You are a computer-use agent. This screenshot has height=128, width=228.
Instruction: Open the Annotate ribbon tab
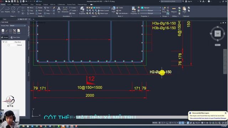click(16, 5)
